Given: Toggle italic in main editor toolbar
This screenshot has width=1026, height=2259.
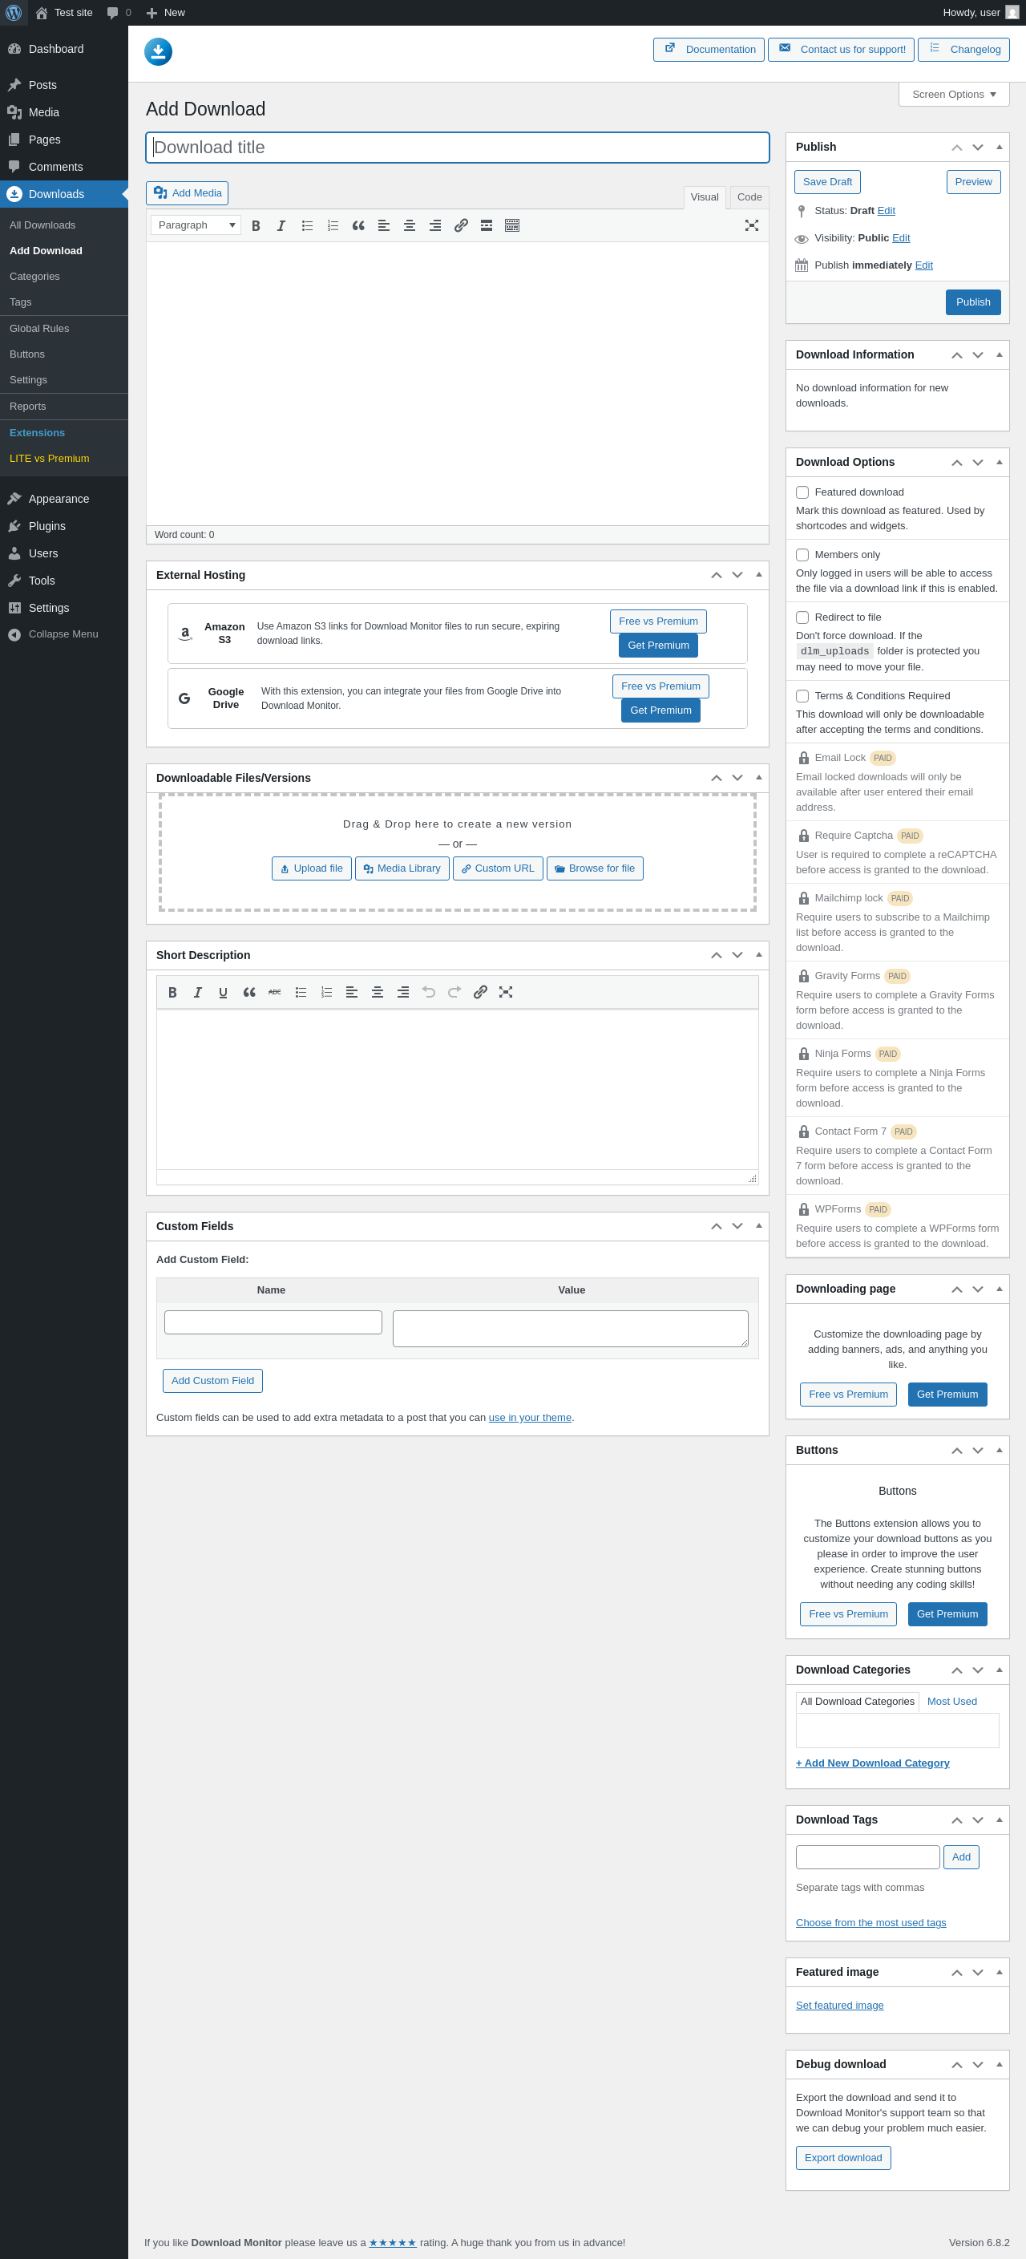Looking at the screenshot, I should (281, 225).
